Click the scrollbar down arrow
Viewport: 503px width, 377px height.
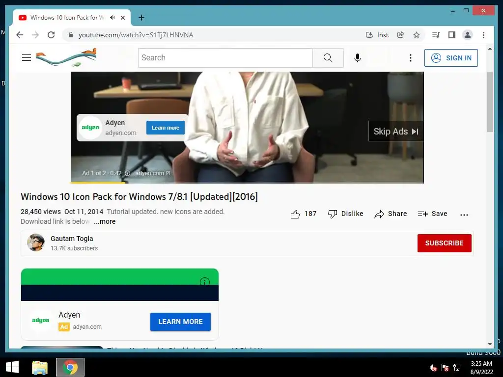point(490,344)
